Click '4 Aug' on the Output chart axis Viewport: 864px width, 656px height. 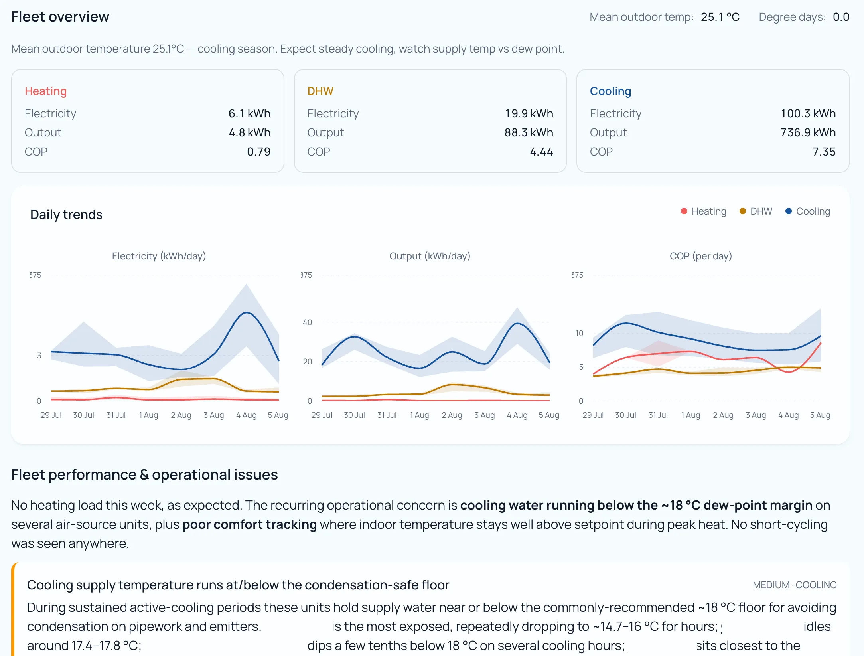click(x=517, y=415)
